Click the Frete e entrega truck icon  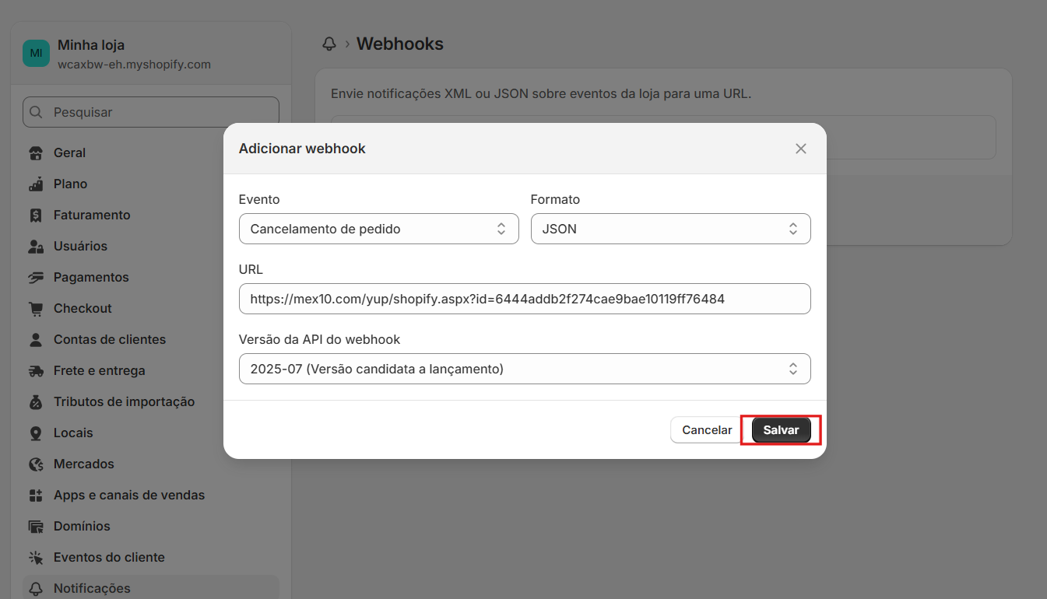coord(36,371)
